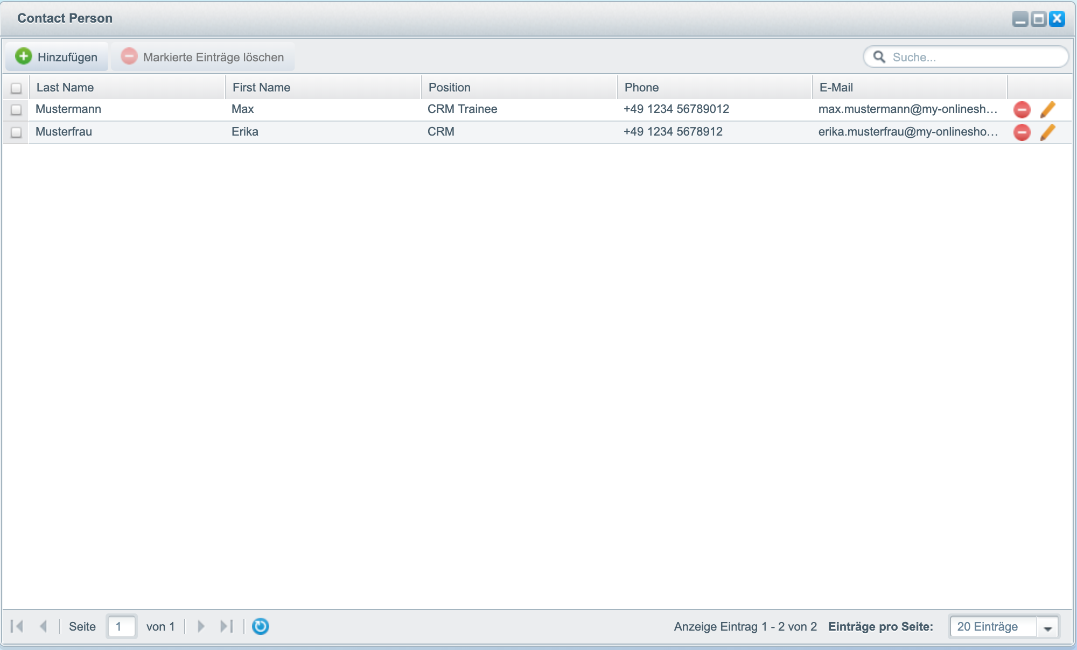The width and height of the screenshot is (1077, 650).
Task: Delete the Musterfrau row via red minus icon
Action: click(1022, 132)
